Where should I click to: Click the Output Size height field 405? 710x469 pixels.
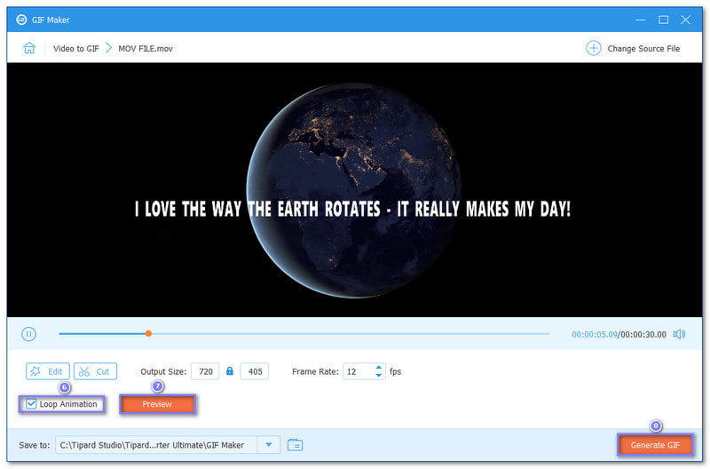click(x=255, y=371)
